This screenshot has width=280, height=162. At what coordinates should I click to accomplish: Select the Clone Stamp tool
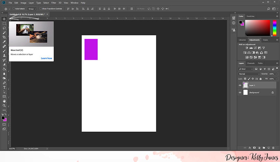pyautogui.click(x=4, y=56)
